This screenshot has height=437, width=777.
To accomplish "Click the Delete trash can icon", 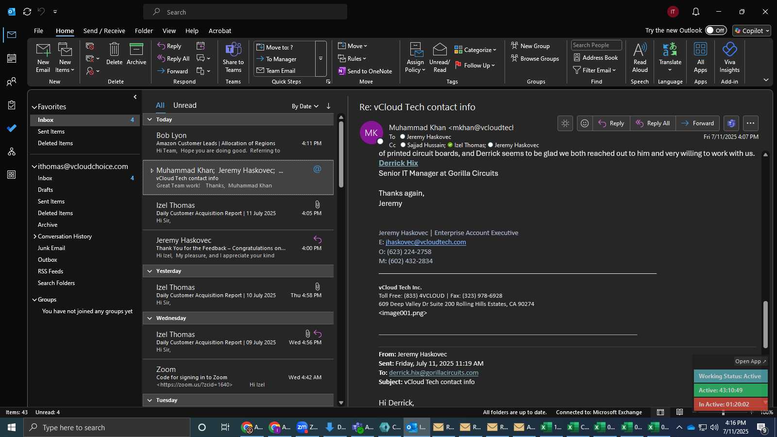I will [x=114, y=54].
